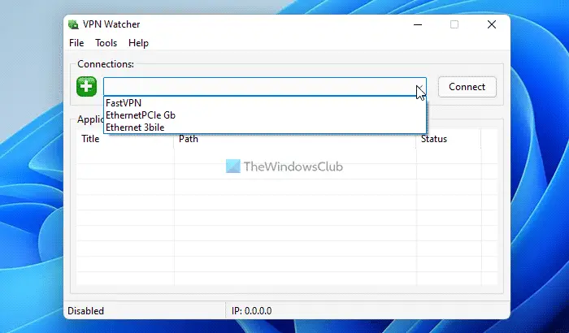Collapse the Connections combo box arrow

coord(420,87)
